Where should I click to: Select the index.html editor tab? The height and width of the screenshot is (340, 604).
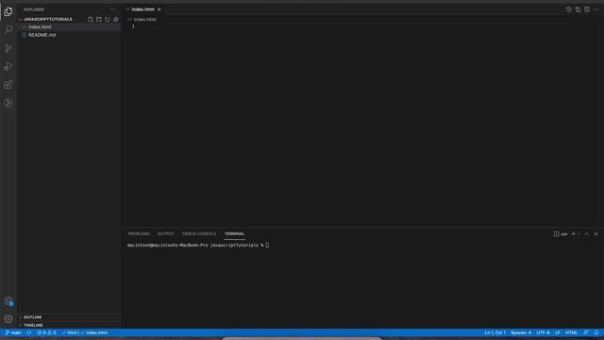pos(143,9)
